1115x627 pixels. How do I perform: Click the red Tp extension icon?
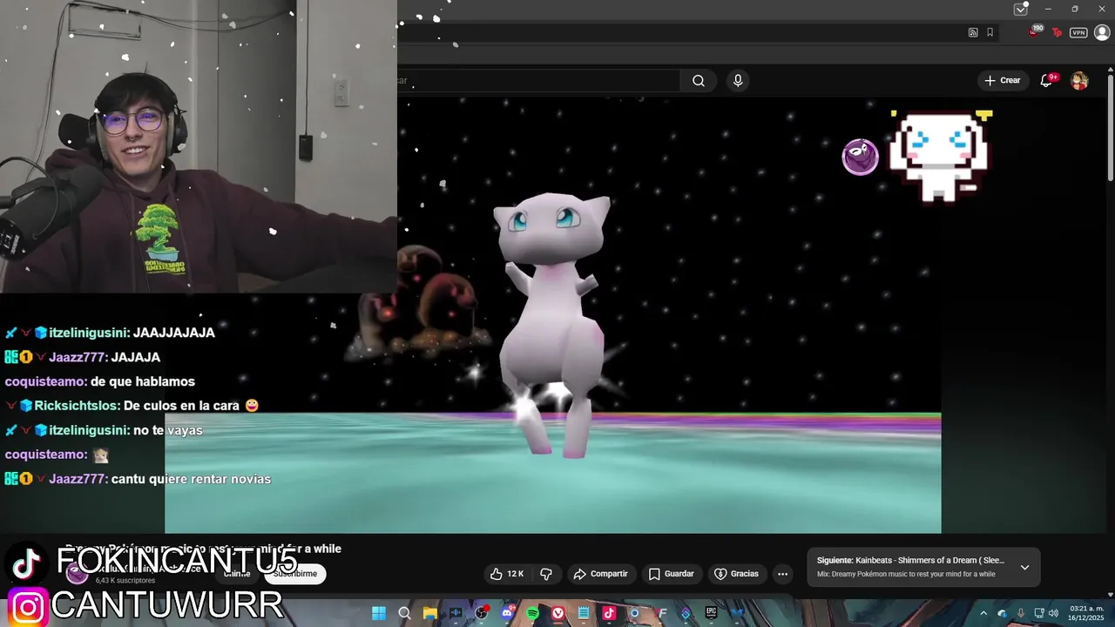click(1058, 32)
